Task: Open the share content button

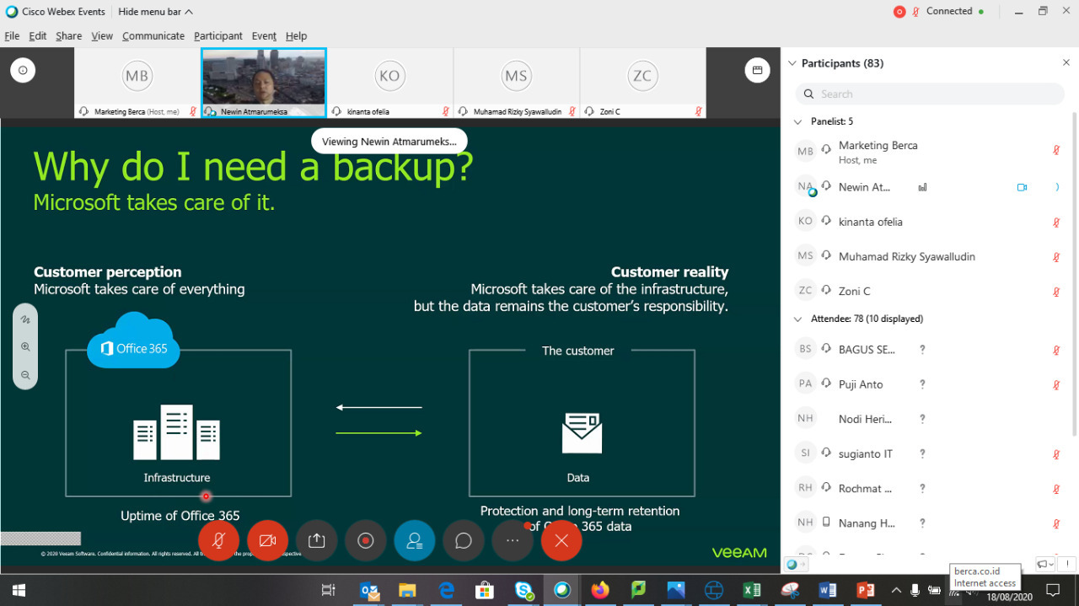Action: pyautogui.click(x=316, y=541)
